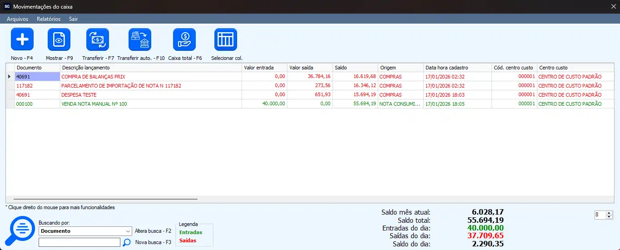Click the Selecionar col. columns icon

coord(226,39)
